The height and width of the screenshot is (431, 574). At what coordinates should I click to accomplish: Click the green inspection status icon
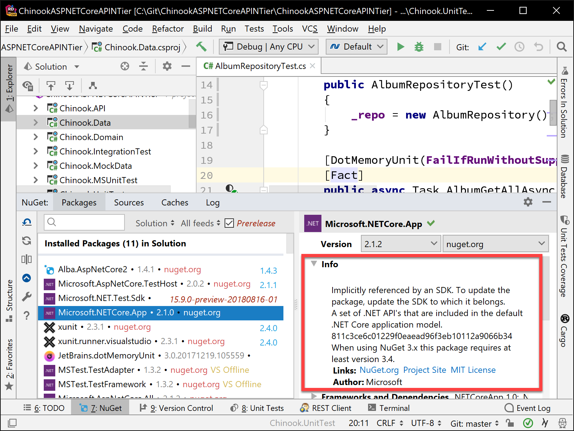tap(528, 423)
